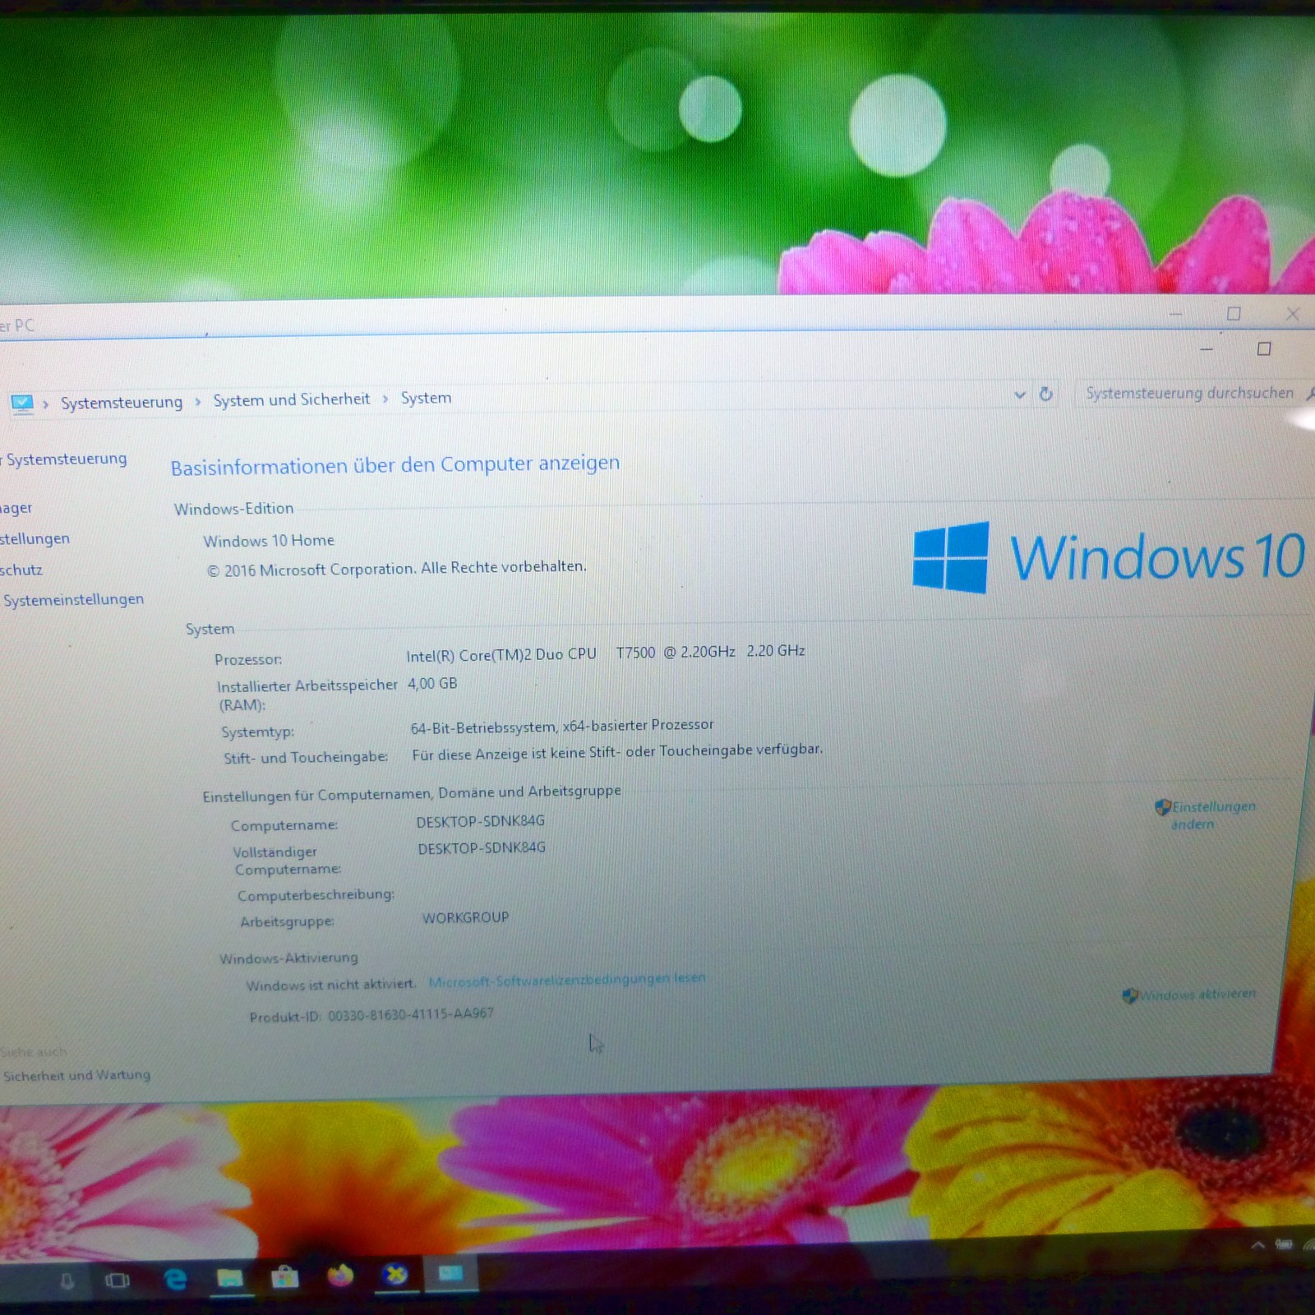Open sidebar link ending in 'ager'
The height and width of the screenshot is (1315, 1315).
pyautogui.click(x=16, y=508)
